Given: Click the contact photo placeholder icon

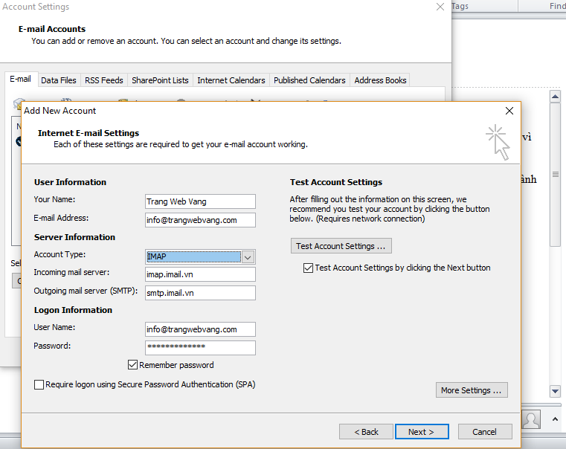Looking at the screenshot, I should click(x=531, y=419).
